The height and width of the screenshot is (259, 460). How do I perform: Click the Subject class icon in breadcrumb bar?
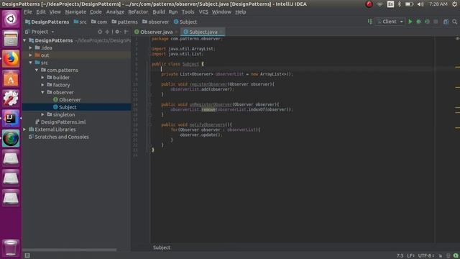point(176,22)
